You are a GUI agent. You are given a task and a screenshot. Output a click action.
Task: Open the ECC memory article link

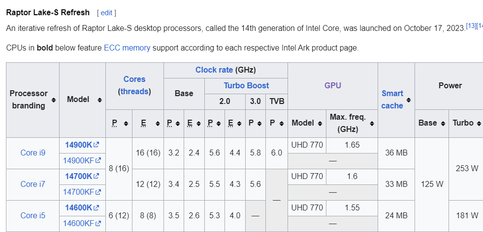point(127,48)
